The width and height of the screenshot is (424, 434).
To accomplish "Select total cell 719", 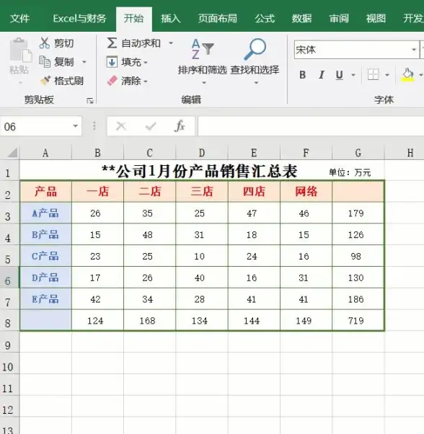I will click(x=358, y=321).
